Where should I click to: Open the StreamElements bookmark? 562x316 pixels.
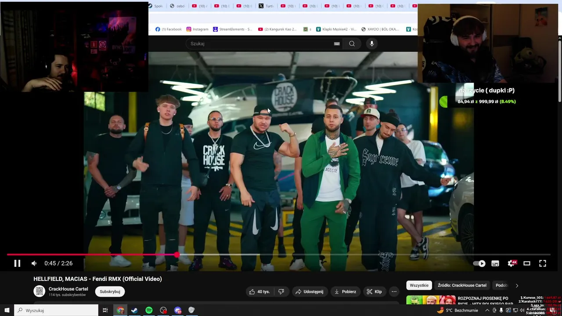pos(233,29)
